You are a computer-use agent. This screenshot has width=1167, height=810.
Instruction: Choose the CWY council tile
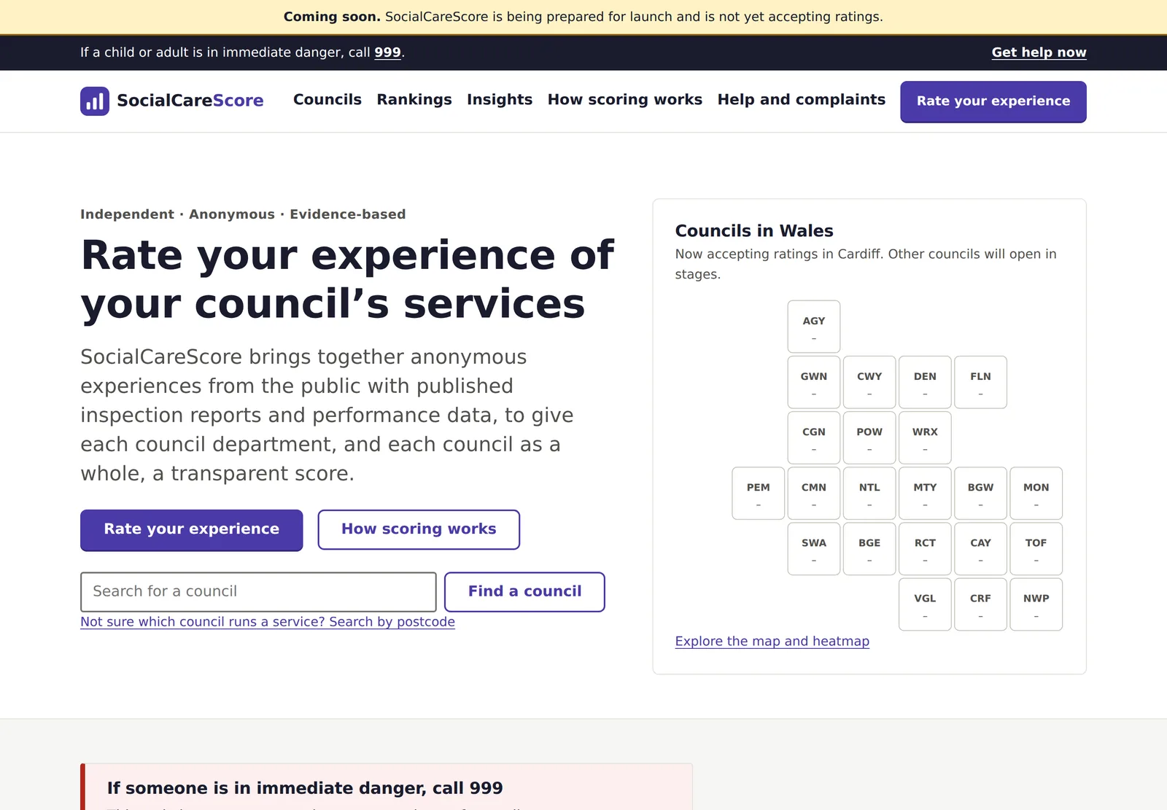869,382
